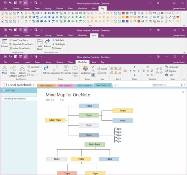187x175 pixels.
Task: Select the third-row checkbox tag
Action: click(x=3, y=21)
